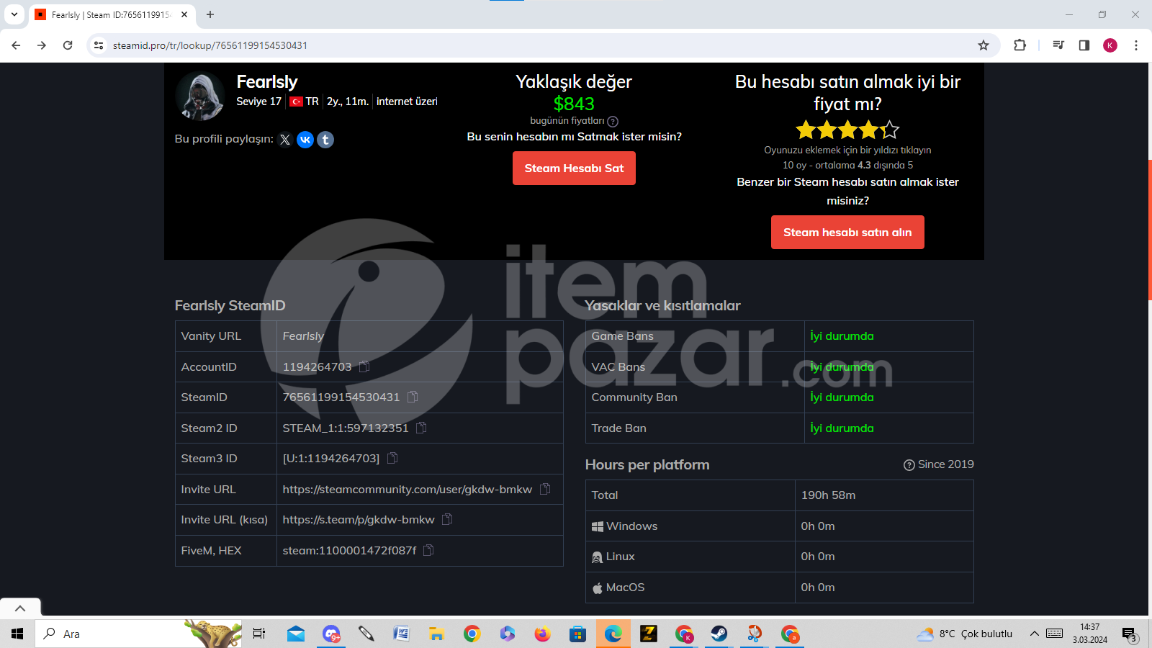Share the profile on Tumblr
This screenshot has height=648, width=1152.
pos(325,140)
